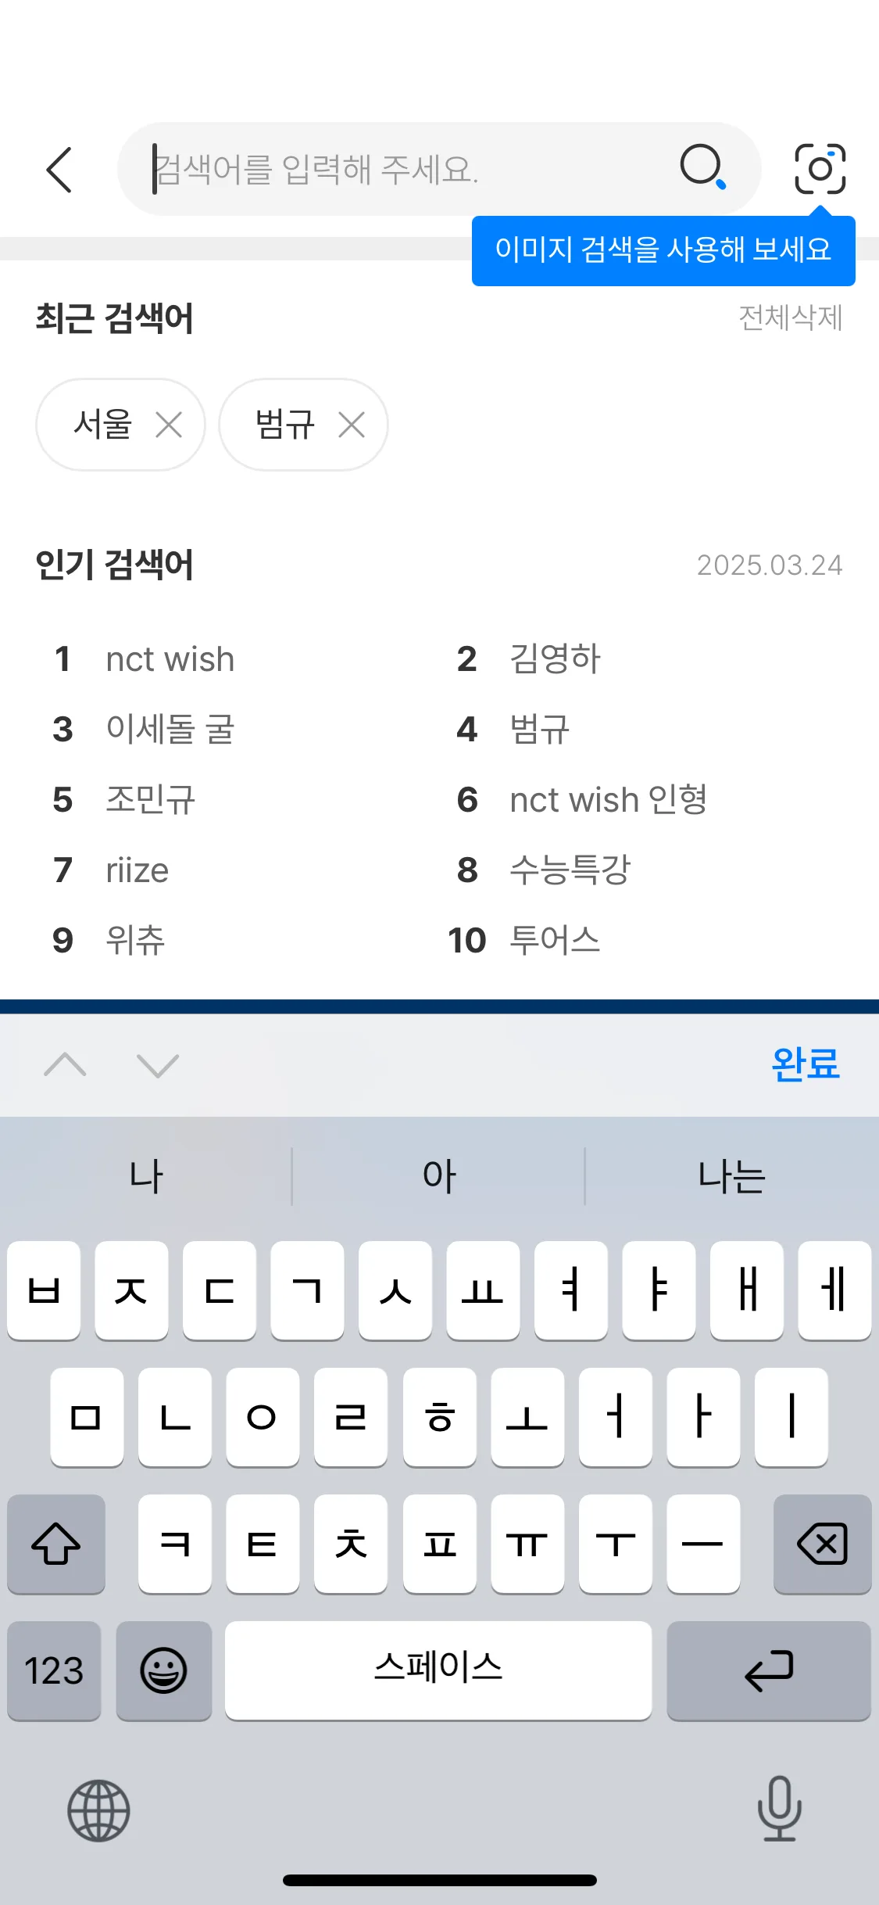Tap the magnifying glass search icon
Image resolution: width=879 pixels, height=1905 pixels.
[x=703, y=167]
